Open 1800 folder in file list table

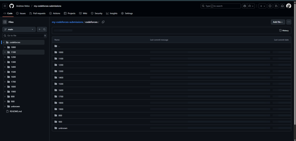pyautogui.click(x=61, y=103)
